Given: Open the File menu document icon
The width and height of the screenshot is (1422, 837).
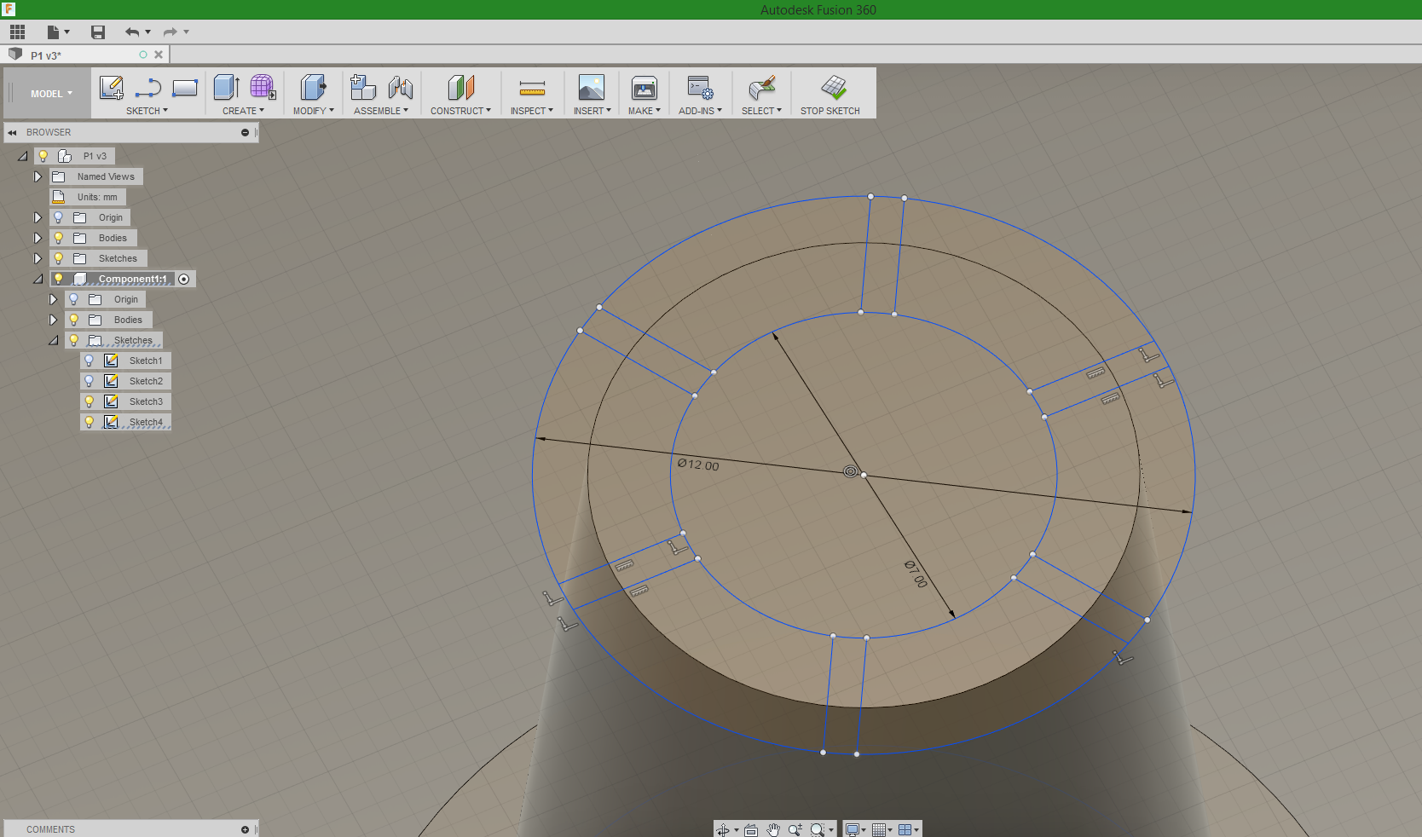Looking at the screenshot, I should pos(54,32).
